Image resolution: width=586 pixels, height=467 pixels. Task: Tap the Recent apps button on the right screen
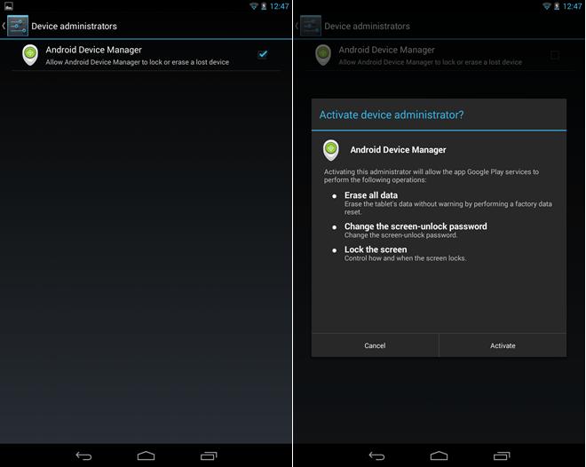(502, 455)
